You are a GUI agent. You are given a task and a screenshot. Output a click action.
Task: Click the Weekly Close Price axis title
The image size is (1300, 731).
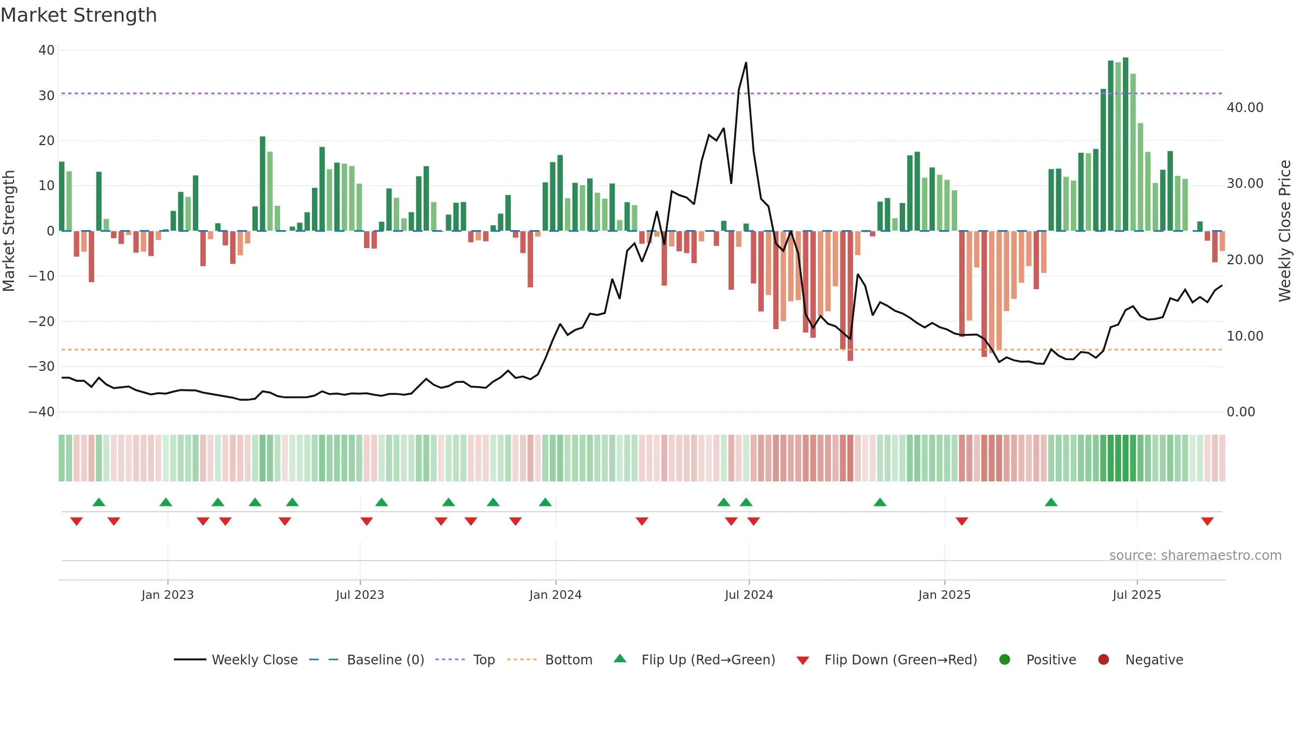coord(1285,231)
